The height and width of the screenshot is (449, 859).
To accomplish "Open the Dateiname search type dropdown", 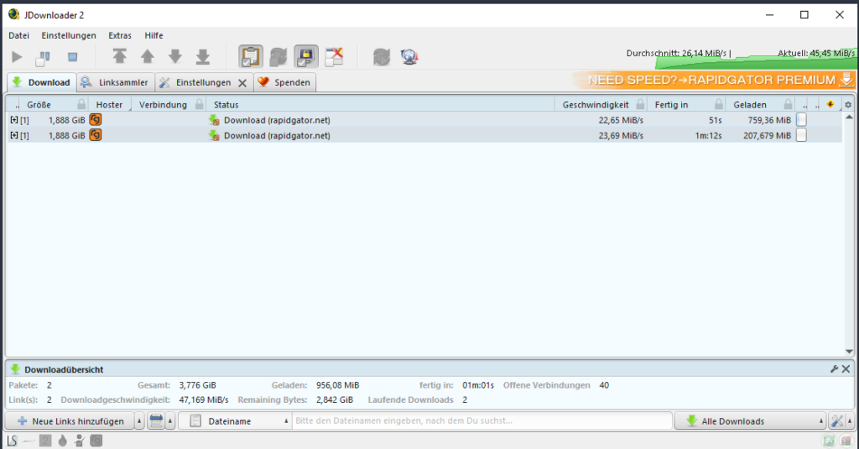I will pyautogui.click(x=235, y=421).
